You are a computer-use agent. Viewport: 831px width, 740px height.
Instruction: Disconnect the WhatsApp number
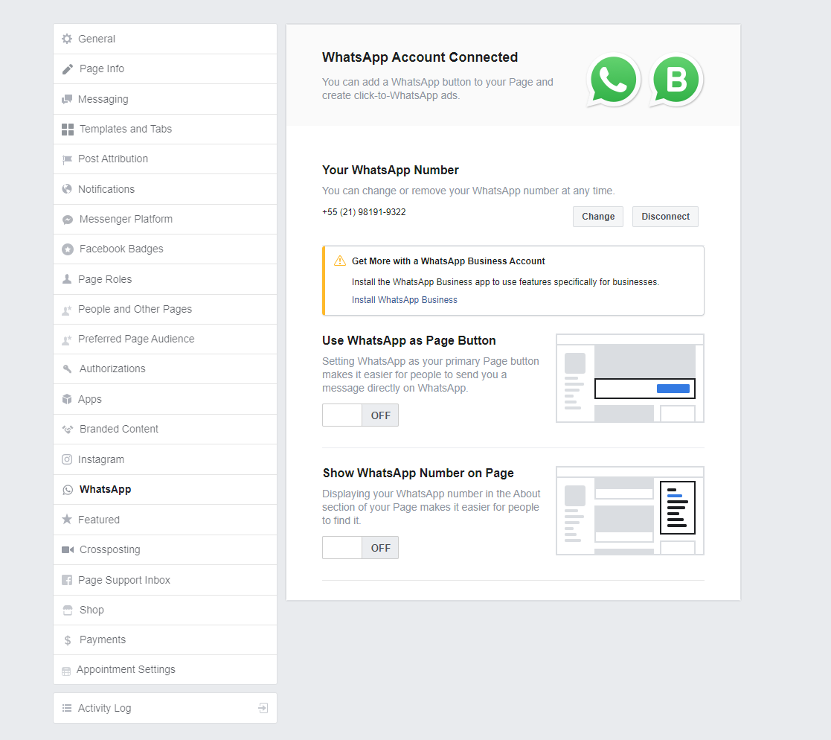point(665,217)
